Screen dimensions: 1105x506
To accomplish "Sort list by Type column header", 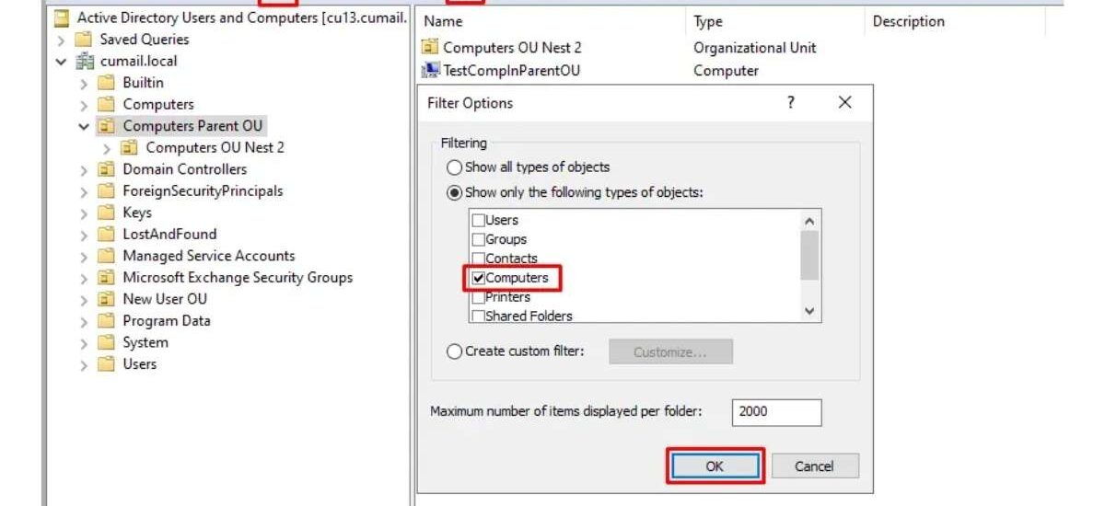I will coord(774,21).
